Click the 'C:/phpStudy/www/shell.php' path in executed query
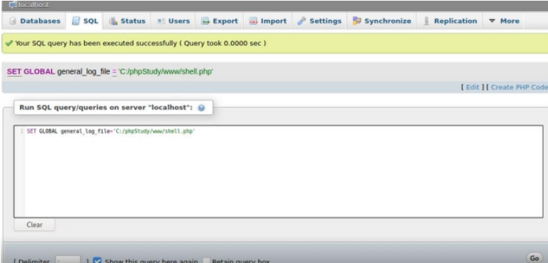This screenshot has height=263, width=548. tap(165, 72)
